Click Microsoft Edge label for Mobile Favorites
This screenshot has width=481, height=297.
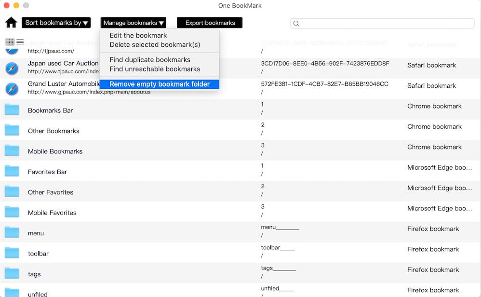pyautogui.click(x=440, y=208)
